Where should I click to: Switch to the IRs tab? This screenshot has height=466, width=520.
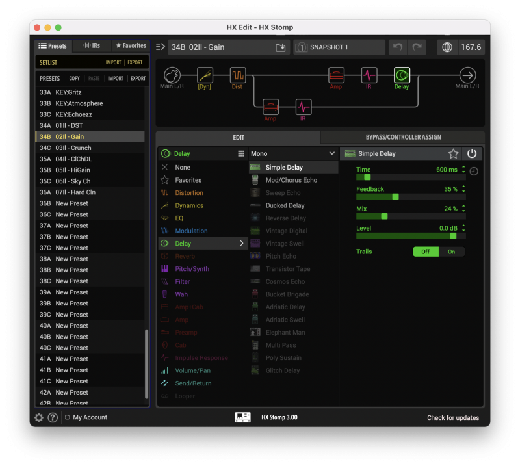pos(92,45)
